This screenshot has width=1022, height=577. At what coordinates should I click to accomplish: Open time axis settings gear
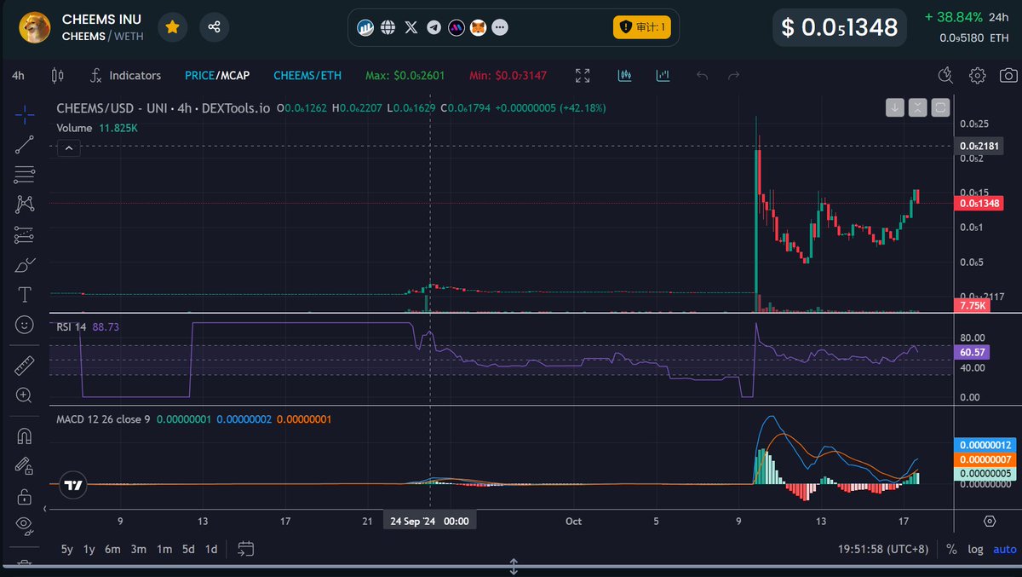point(990,521)
